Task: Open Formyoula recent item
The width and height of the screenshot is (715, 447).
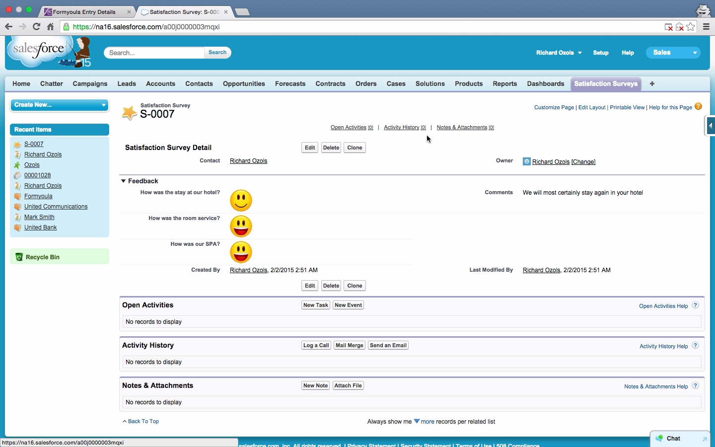Action: (38, 196)
